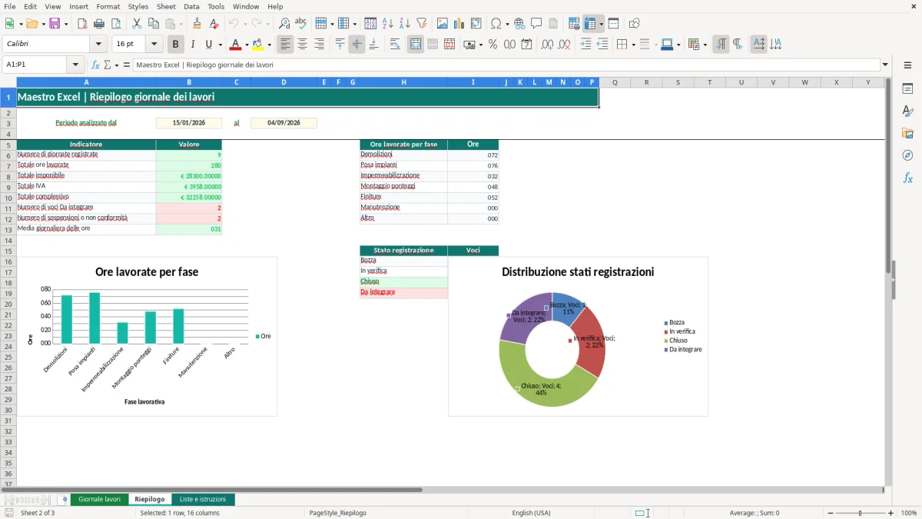
Task: Open sidebar Properties panel icon
Action: (x=907, y=89)
